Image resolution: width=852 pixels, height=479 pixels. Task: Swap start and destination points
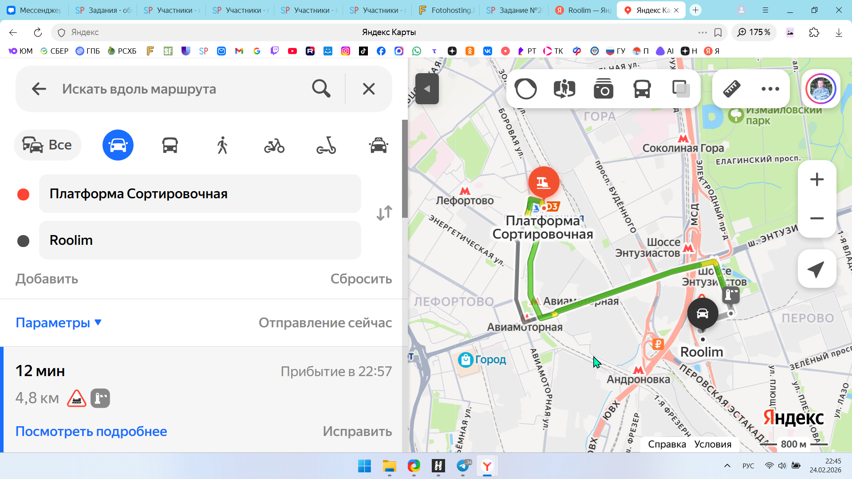click(x=384, y=213)
